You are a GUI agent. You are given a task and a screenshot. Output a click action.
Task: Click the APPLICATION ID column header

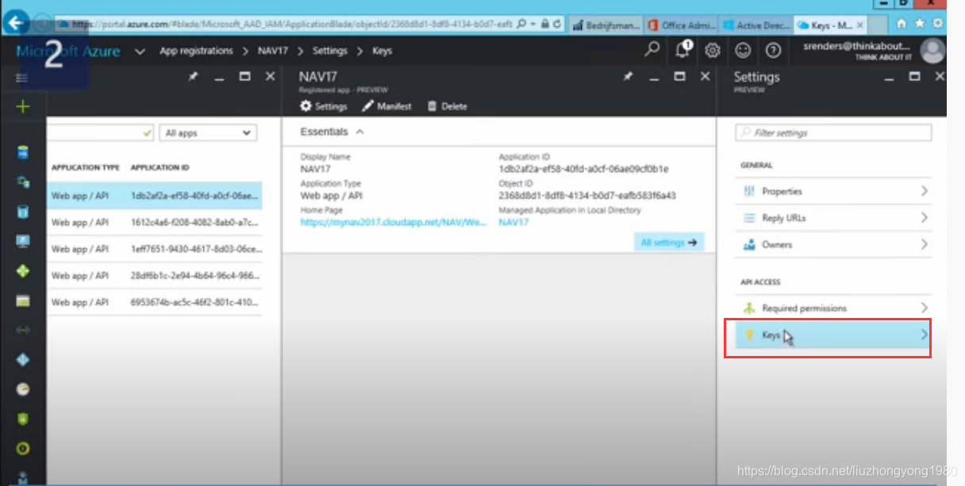click(160, 168)
